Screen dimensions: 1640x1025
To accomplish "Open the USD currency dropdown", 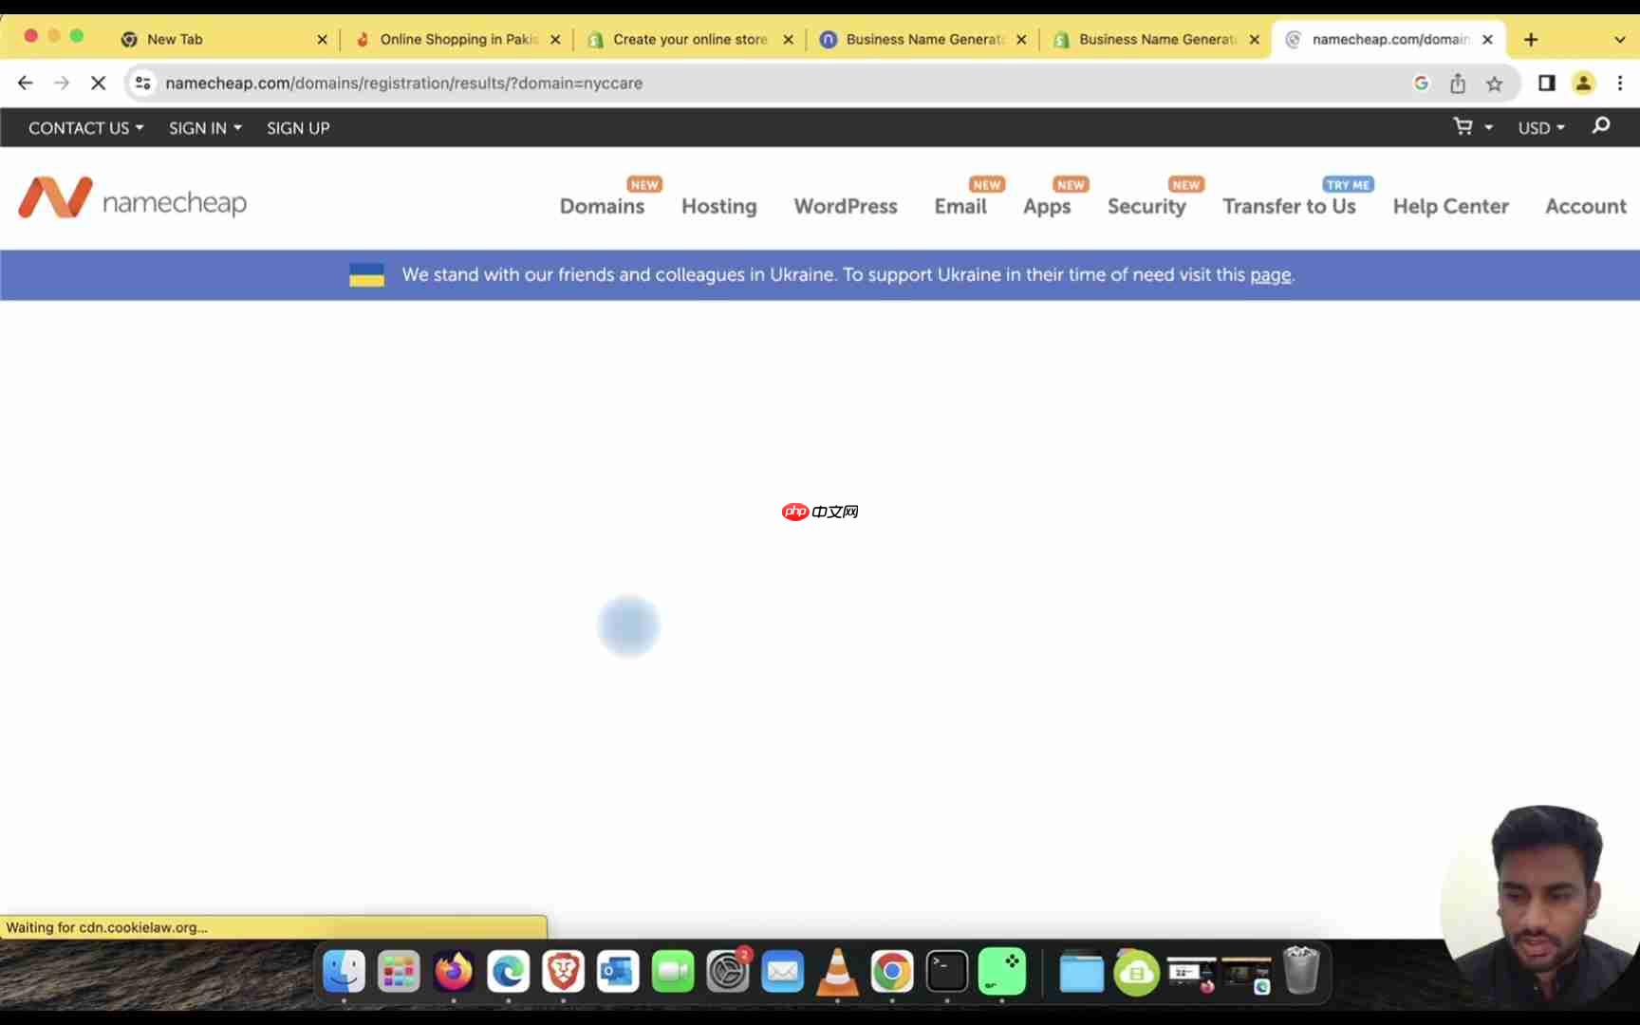I will (x=1541, y=128).
